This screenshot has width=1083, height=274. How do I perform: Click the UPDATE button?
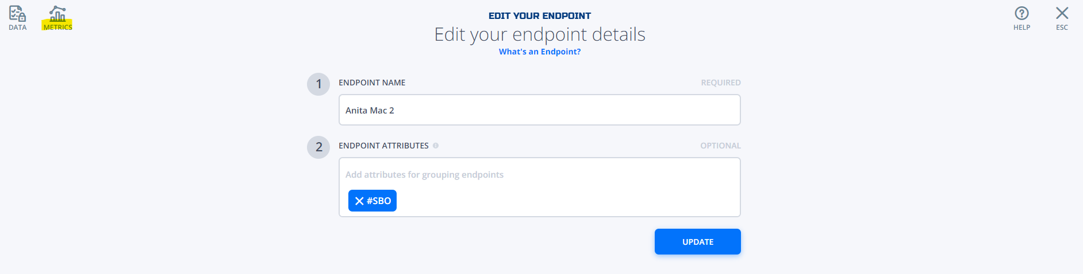tap(697, 241)
